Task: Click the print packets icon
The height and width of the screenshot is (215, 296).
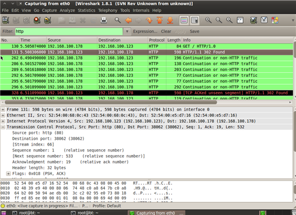Action: coord(104,20)
